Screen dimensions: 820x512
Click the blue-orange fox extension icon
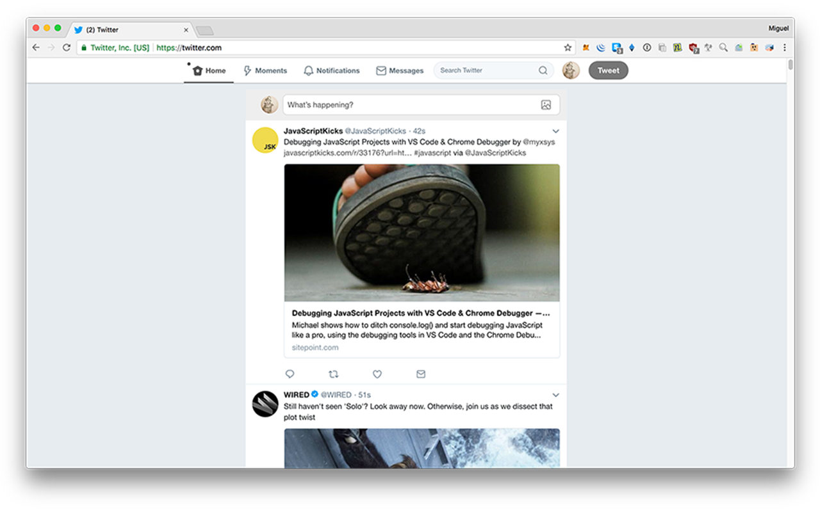point(769,47)
